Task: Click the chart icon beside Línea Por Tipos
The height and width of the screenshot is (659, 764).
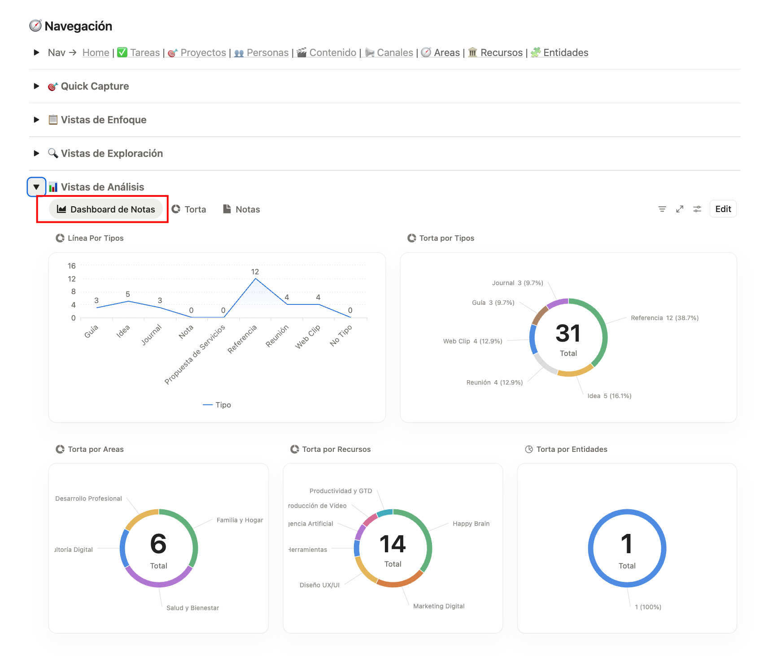Action: pyautogui.click(x=60, y=238)
